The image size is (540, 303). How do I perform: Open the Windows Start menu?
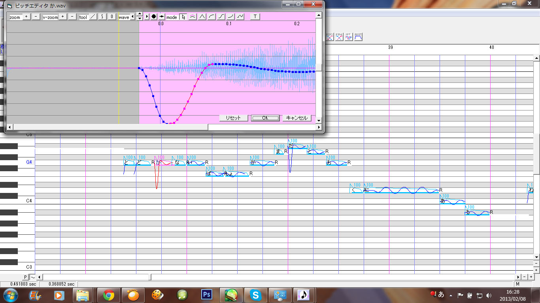pyautogui.click(x=10, y=295)
